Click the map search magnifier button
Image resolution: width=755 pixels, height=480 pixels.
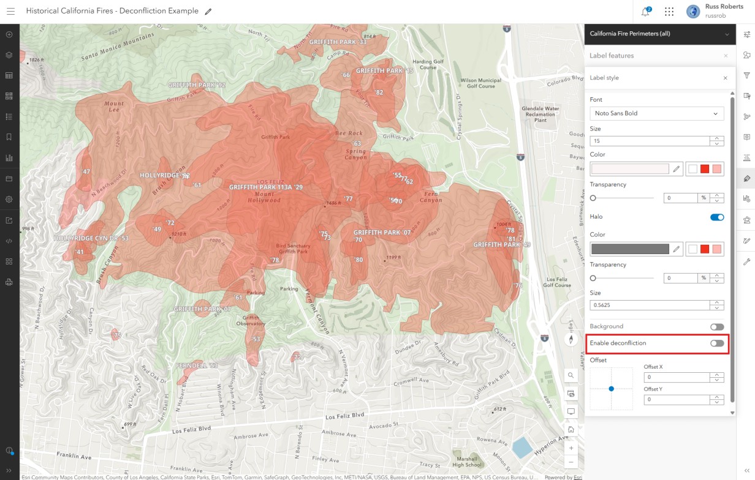coord(571,375)
